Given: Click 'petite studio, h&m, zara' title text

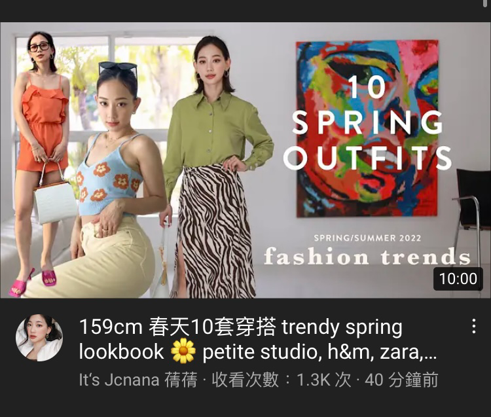Looking at the screenshot, I should [x=312, y=352].
